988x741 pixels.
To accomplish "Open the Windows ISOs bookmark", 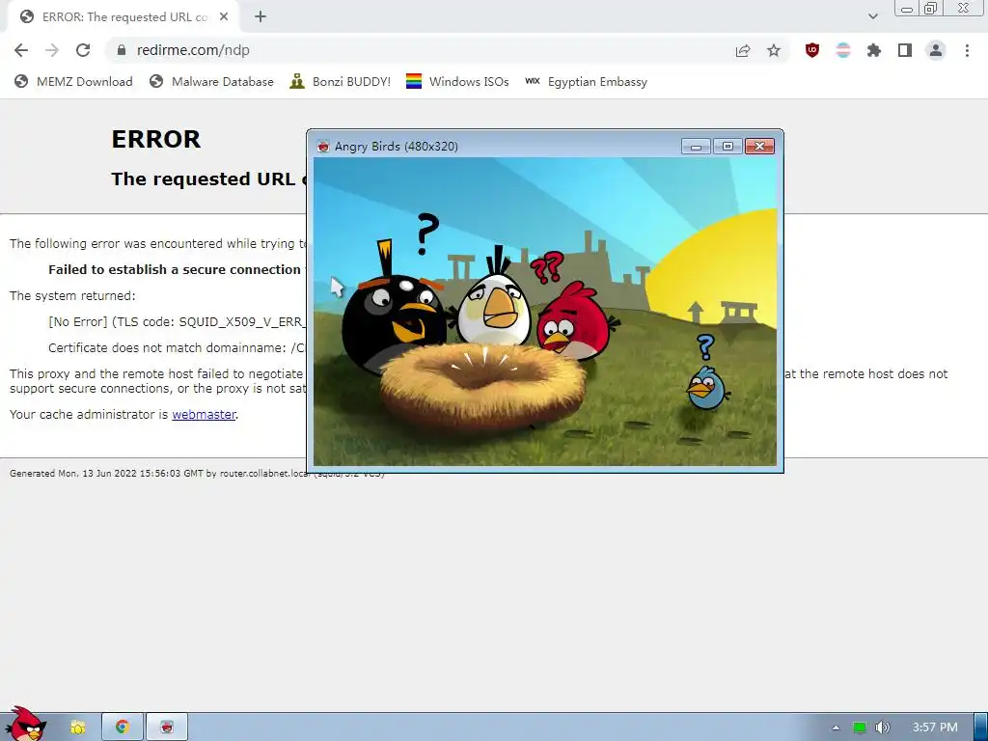I will point(457,82).
